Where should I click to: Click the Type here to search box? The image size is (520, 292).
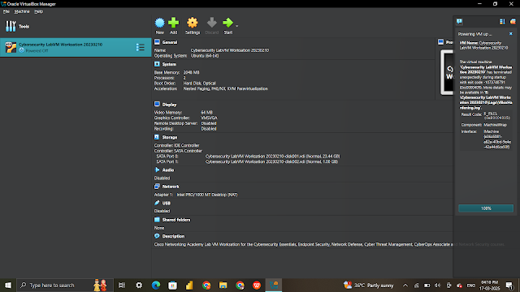point(65,285)
